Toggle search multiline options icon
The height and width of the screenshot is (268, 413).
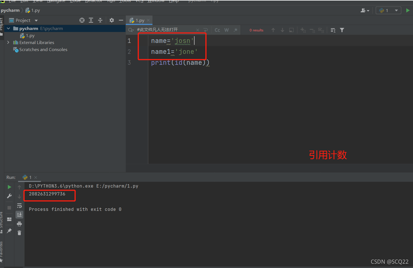(x=333, y=30)
